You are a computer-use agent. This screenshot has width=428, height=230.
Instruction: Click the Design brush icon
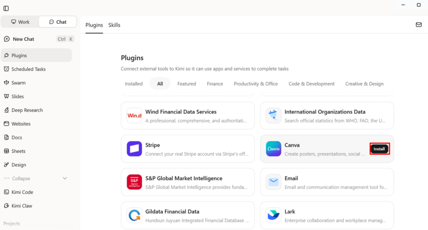click(6, 165)
